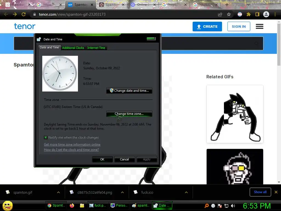Screen dimensions: 281x211
Task: Expand options for the .ico file download
Action: click(186, 192)
